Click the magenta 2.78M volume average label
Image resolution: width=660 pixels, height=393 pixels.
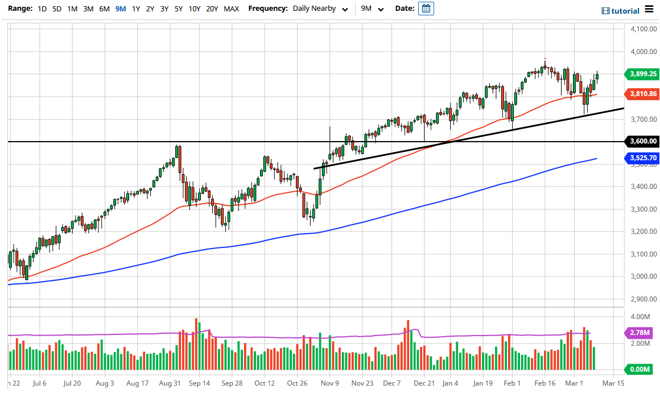(640, 332)
